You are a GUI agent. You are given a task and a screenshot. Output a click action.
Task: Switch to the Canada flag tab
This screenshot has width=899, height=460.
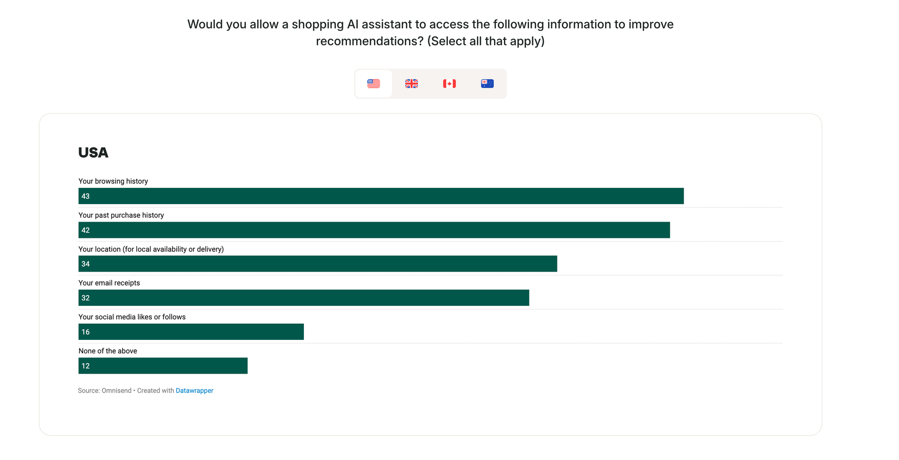449,84
